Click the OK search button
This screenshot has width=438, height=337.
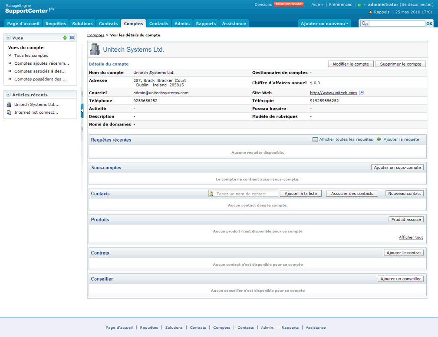point(429,24)
